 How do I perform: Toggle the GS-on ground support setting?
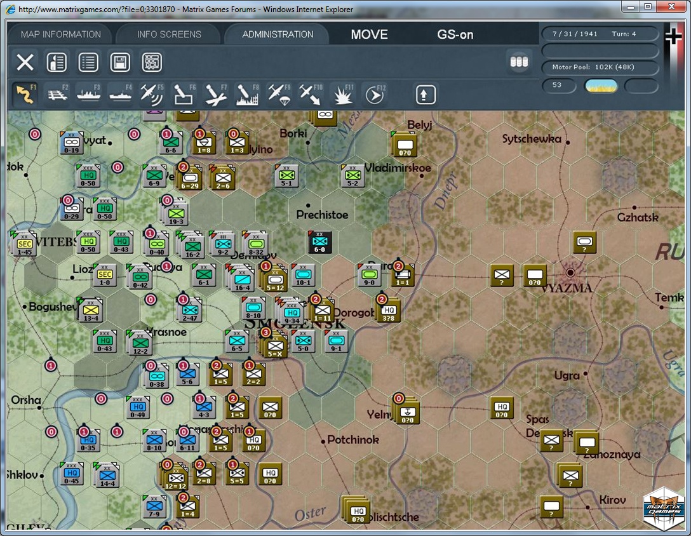tap(455, 34)
